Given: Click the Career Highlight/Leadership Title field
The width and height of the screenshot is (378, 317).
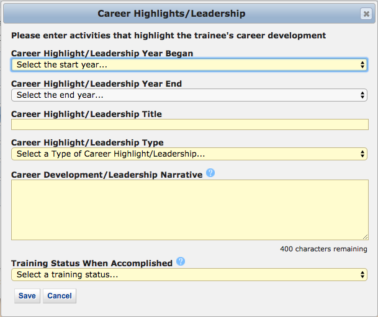Looking at the screenshot, I should (x=189, y=124).
